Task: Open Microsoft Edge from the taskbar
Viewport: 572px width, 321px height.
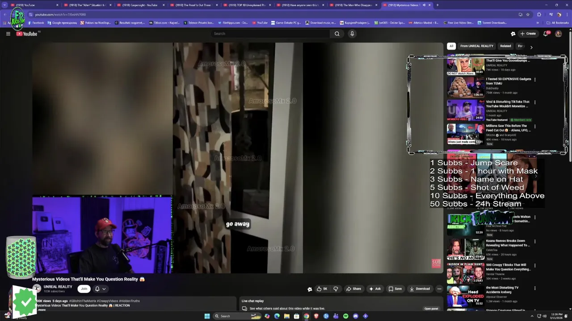Action: (277, 316)
